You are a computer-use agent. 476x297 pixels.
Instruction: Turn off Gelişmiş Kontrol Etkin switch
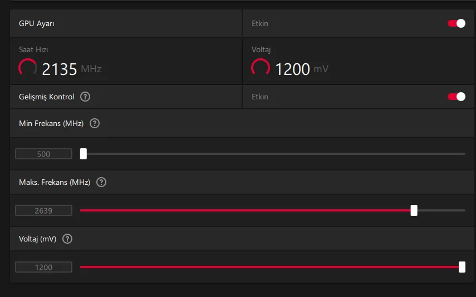(457, 97)
